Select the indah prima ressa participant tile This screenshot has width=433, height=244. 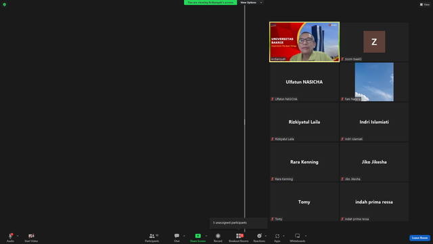click(x=374, y=202)
